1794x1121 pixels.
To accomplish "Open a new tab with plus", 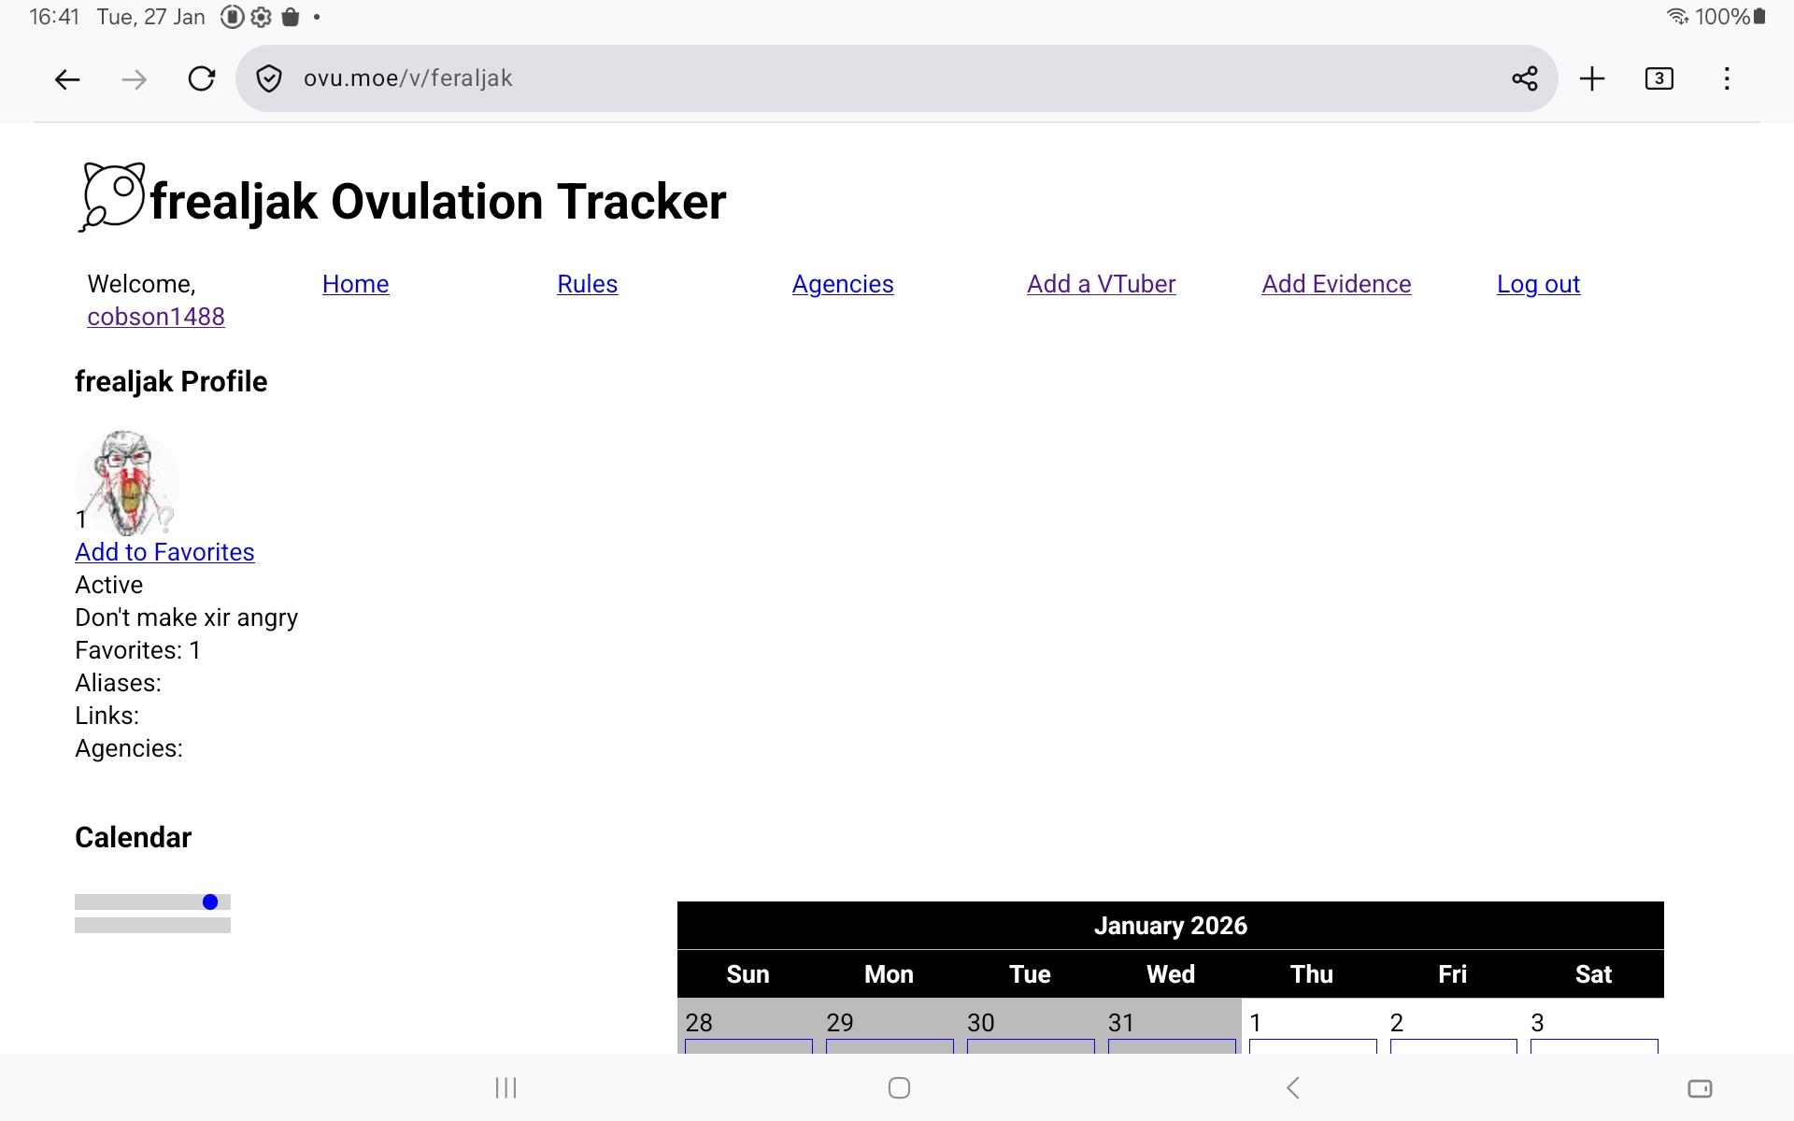I will coord(1592,79).
